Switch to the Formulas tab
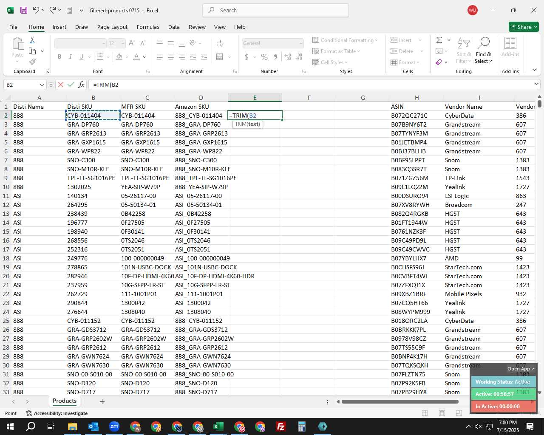The image size is (544, 435). [x=148, y=27]
